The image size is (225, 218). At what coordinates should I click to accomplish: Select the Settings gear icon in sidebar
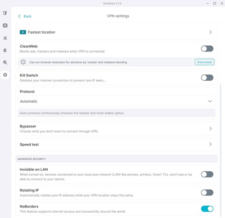(5, 75)
